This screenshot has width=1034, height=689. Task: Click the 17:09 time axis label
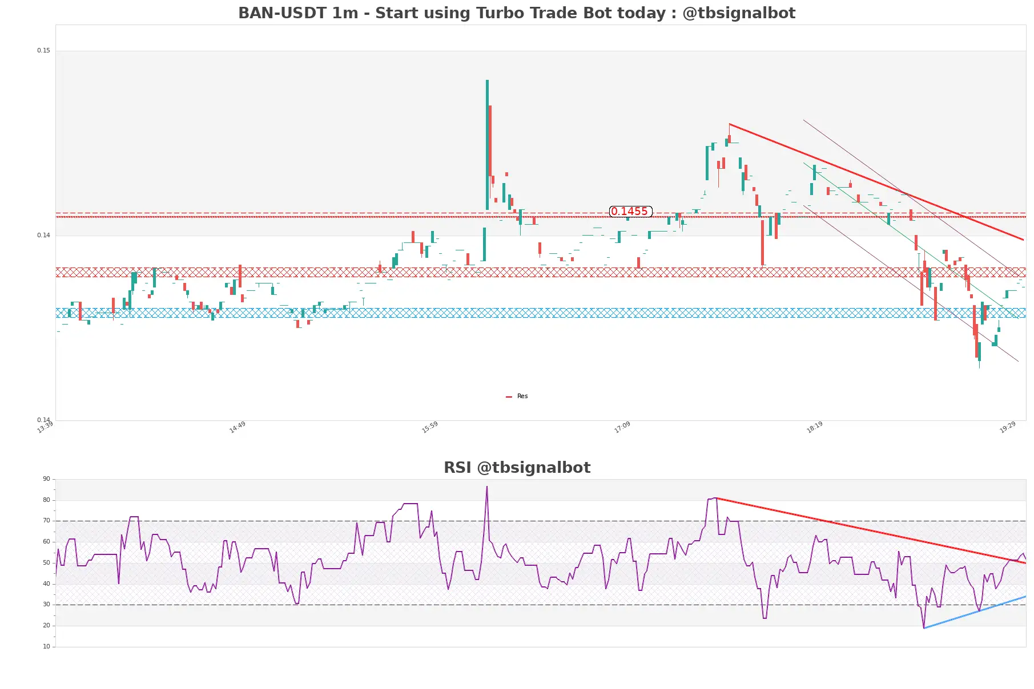[622, 427]
